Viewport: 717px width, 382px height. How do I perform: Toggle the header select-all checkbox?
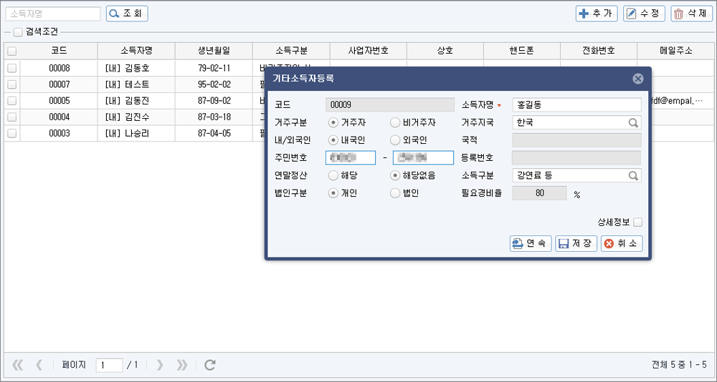[12, 51]
